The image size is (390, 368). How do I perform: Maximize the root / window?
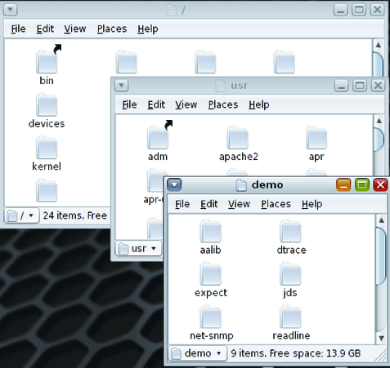coord(359,10)
